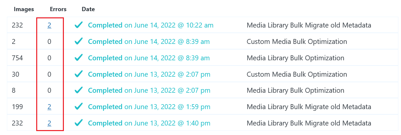Click the checkmark for the June 13 1:40 pm job
The width and height of the screenshot is (401, 135).
click(x=78, y=123)
